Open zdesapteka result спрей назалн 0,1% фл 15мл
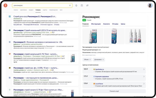 (x=38, y=90)
